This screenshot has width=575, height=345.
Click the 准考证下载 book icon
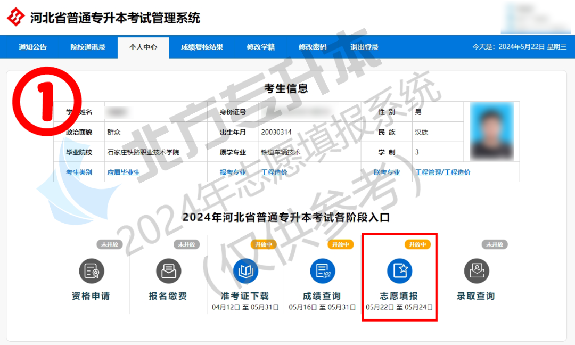245,272
